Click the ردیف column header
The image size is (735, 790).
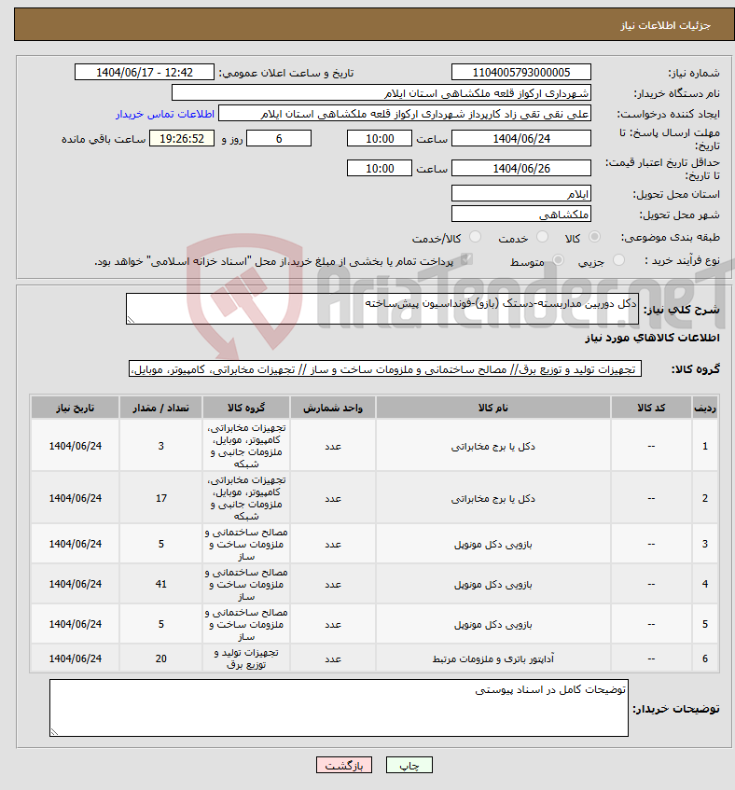pyautogui.click(x=705, y=408)
